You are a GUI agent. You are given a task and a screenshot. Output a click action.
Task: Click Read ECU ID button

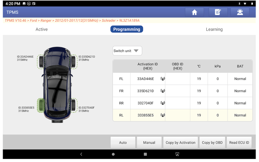tap(239, 143)
